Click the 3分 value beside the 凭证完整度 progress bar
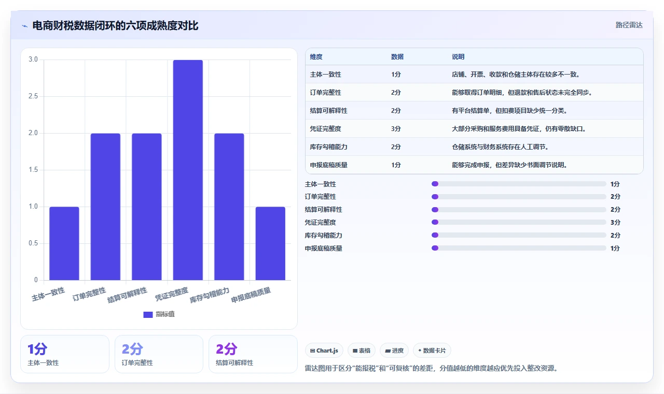 [615, 223]
